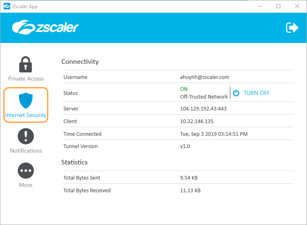Click the Client row label
Screen dimensions: 307x225
point(70,122)
